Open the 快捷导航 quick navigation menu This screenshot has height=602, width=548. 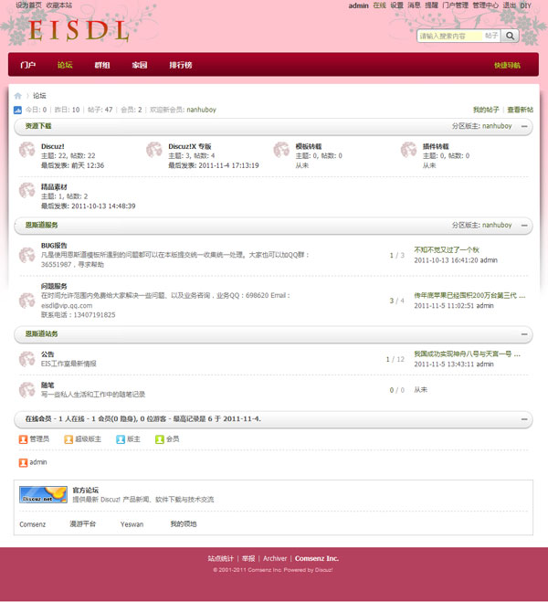(507, 65)
